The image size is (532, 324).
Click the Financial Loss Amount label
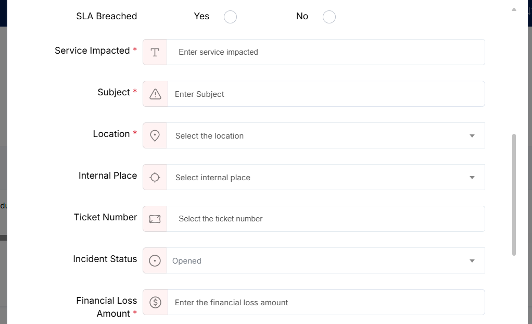tap(107, 307)
